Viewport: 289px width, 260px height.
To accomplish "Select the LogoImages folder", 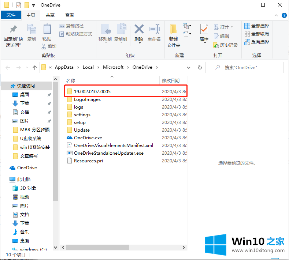I will pos(126,99).
